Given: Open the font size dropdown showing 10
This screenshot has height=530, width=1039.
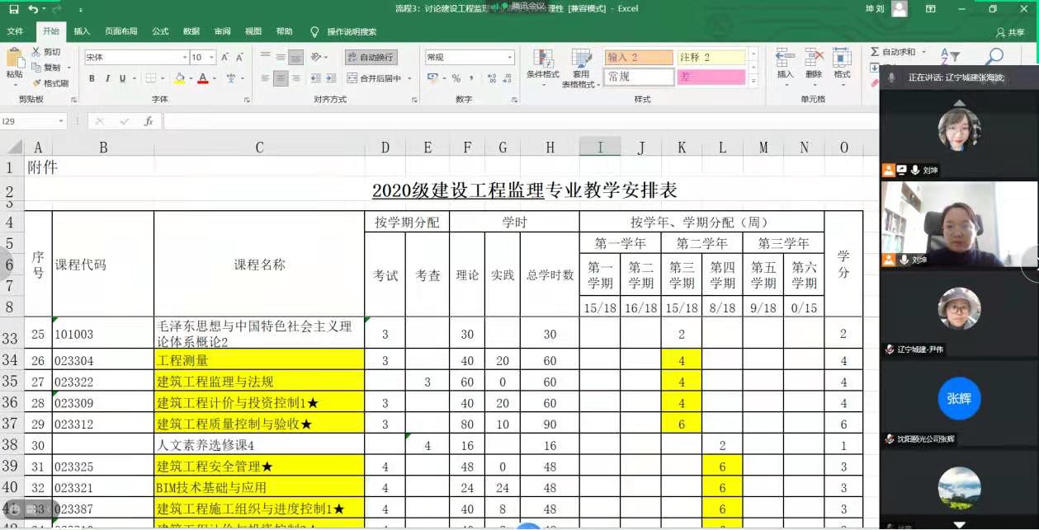Looking at the screenshot, I should [212, 58].
